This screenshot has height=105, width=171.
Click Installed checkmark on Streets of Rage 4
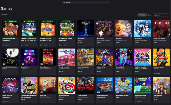tap(154, 73)
